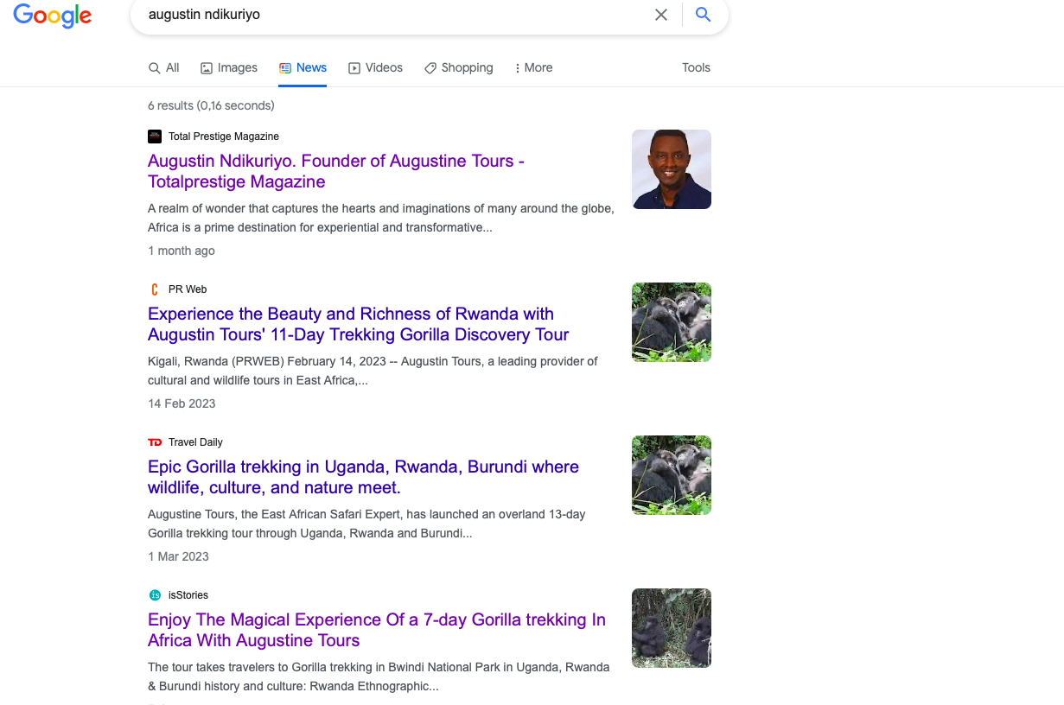Open Augustin Ndikuriyo Founder of Augustine Tours article
The width and height of the screenshot is (1064, 705).
point(336,171)
